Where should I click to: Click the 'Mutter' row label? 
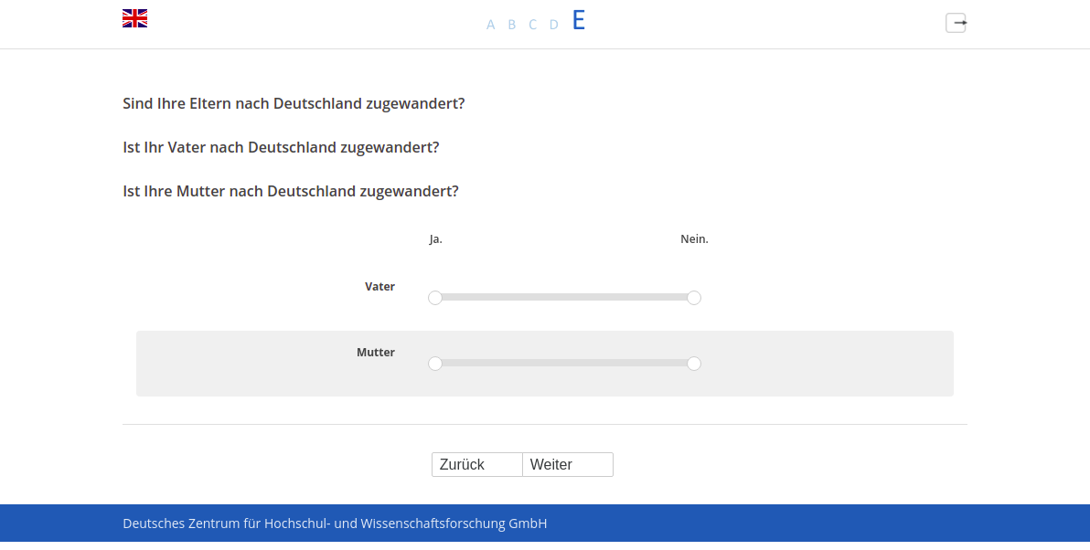(x=376, y=352)
